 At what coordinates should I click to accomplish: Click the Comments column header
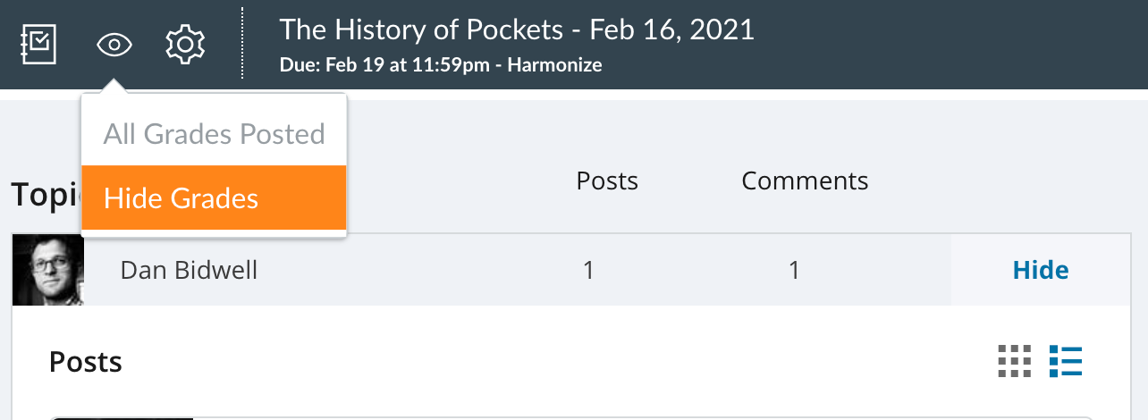click(805, 181)
